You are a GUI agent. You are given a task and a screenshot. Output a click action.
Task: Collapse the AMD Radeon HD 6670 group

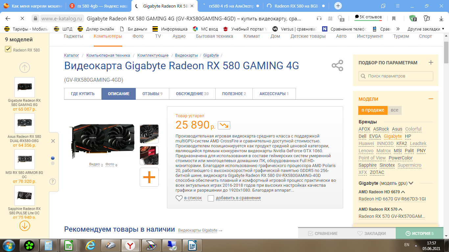coord(403,192)
